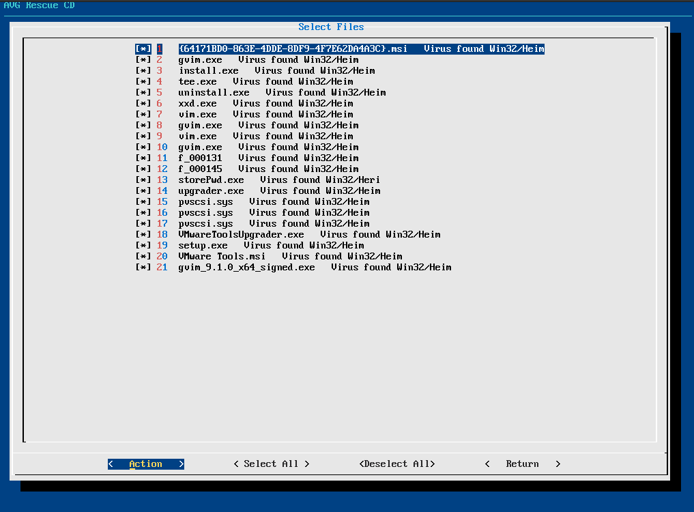The width and height of the screenshot is (694, 512).
Task: Go back with the Return button
Action: pyautogui.click(x=523, y=464)
